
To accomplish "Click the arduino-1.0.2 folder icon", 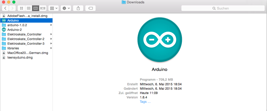I will (x=4, y=25).
